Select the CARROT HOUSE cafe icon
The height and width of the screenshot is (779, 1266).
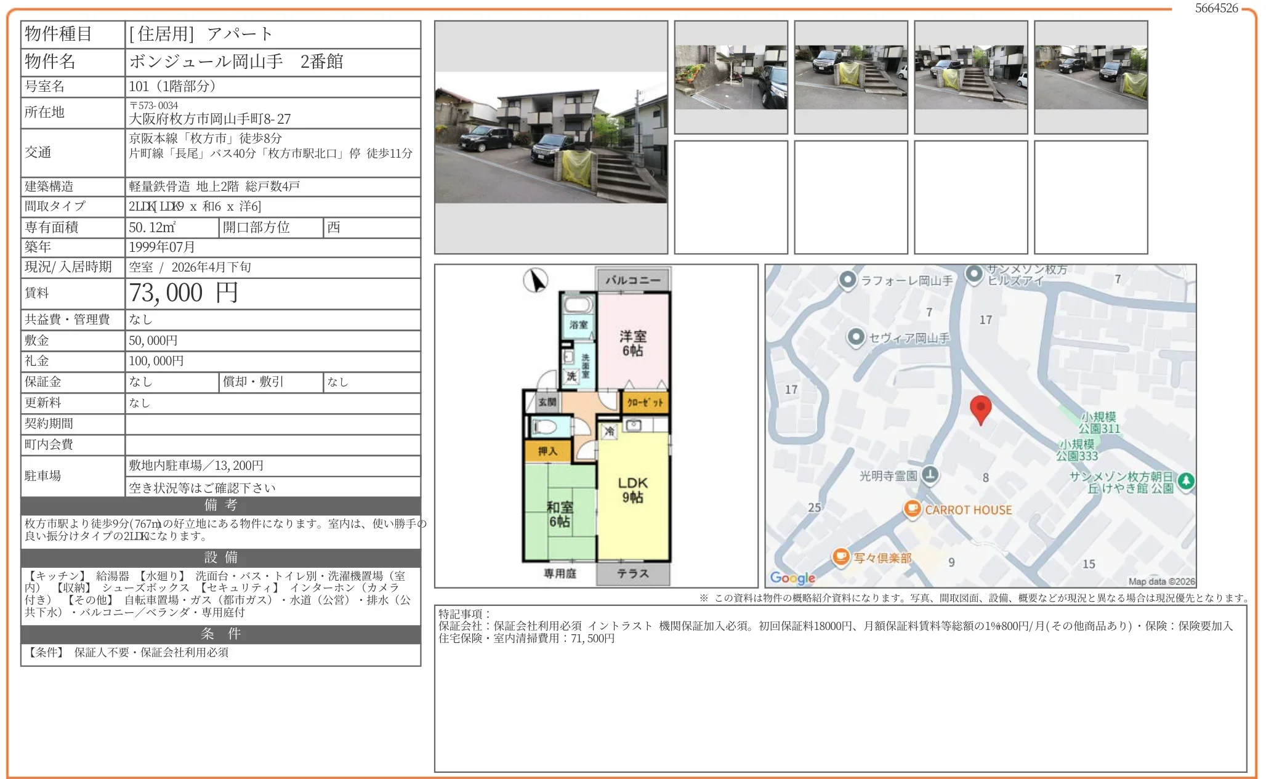pos(913,509)
